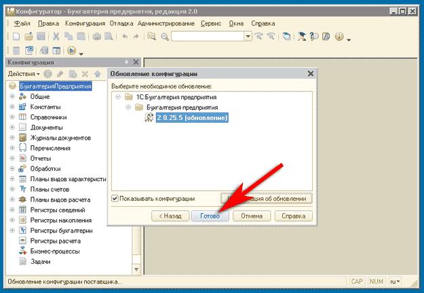The image size is (424, 293).
Task: Click the Отчеты icon in tree
Action: tap(23, 159)
